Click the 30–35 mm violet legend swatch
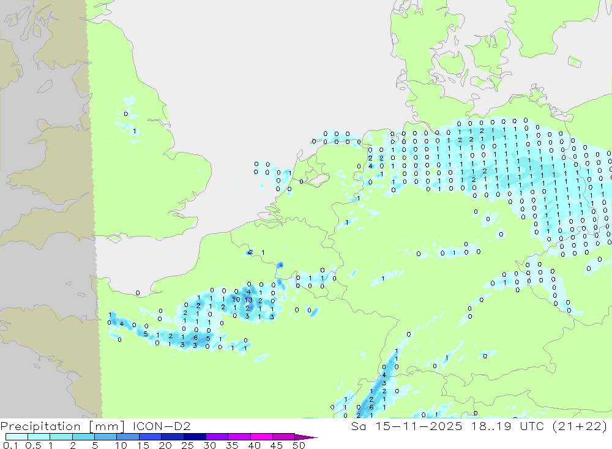612x449 pixels. (x=217, y=437)
